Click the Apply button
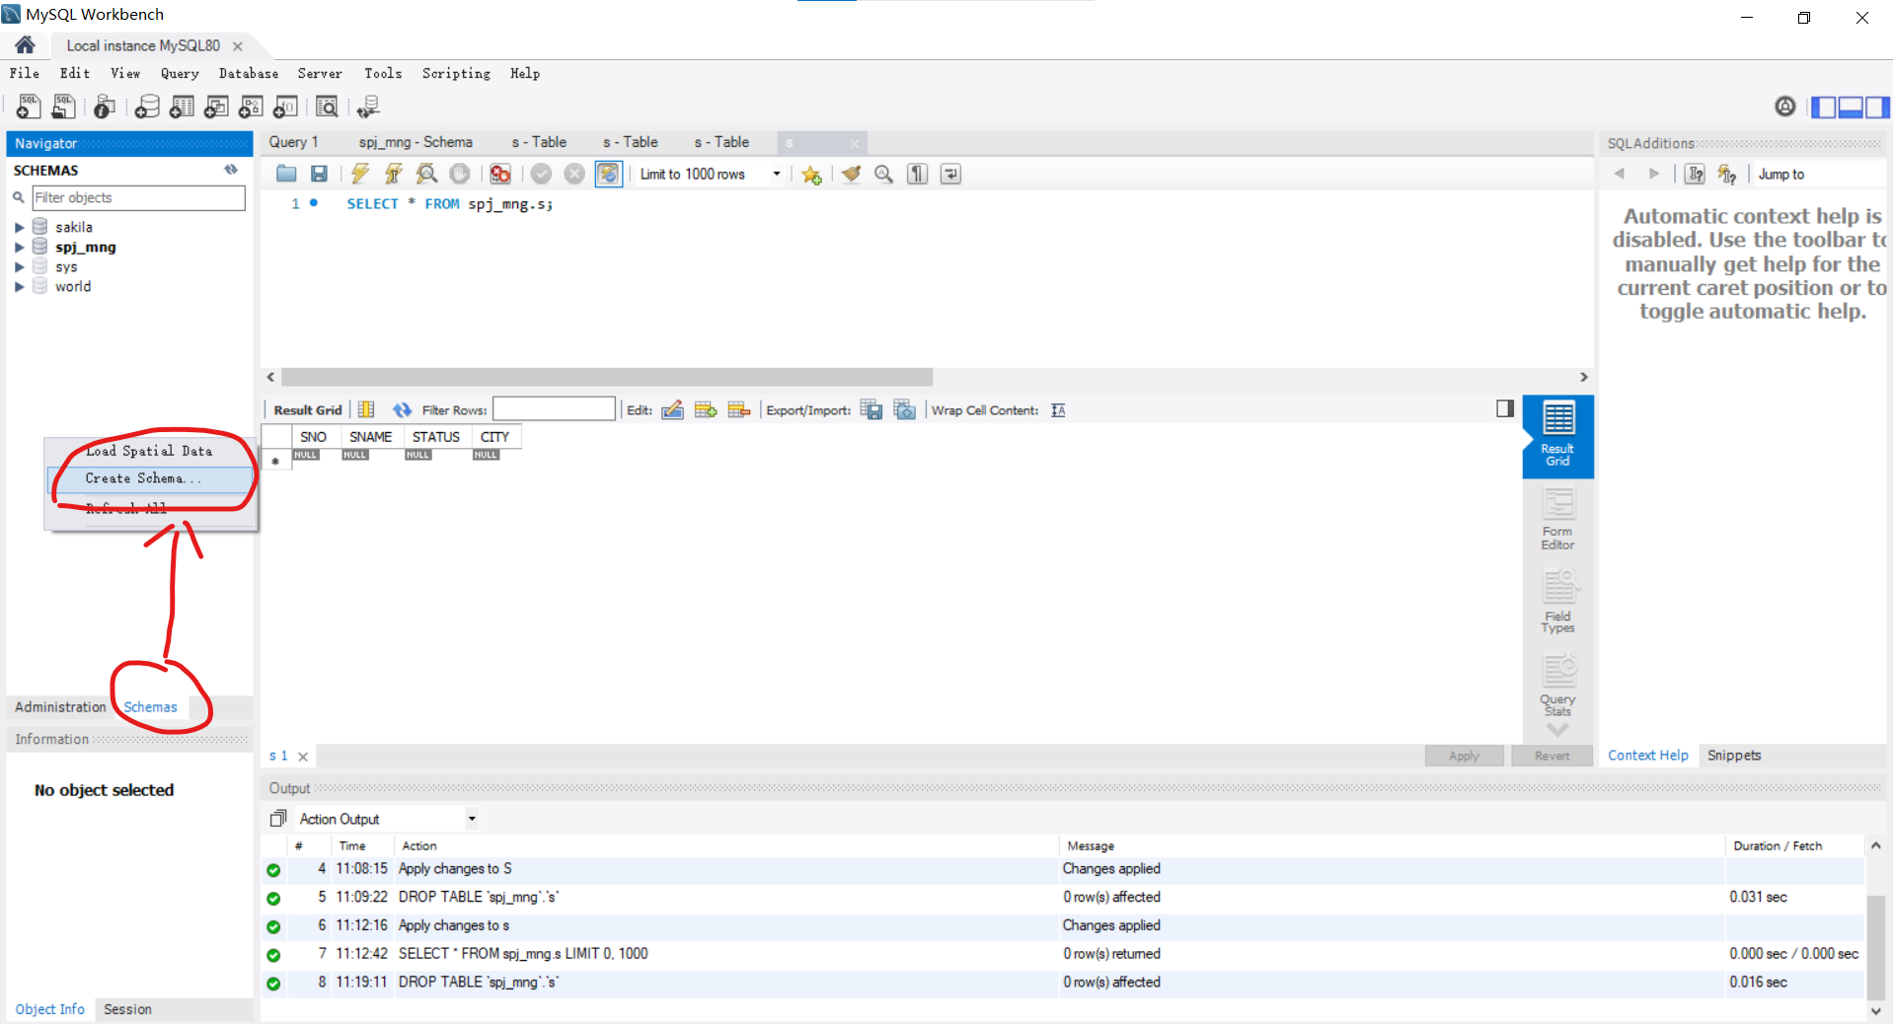Screen dimensions: 1893x1024 tap(1464, 756)
